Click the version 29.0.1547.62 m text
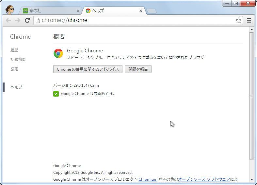257x185 pixels. (76, 85)
